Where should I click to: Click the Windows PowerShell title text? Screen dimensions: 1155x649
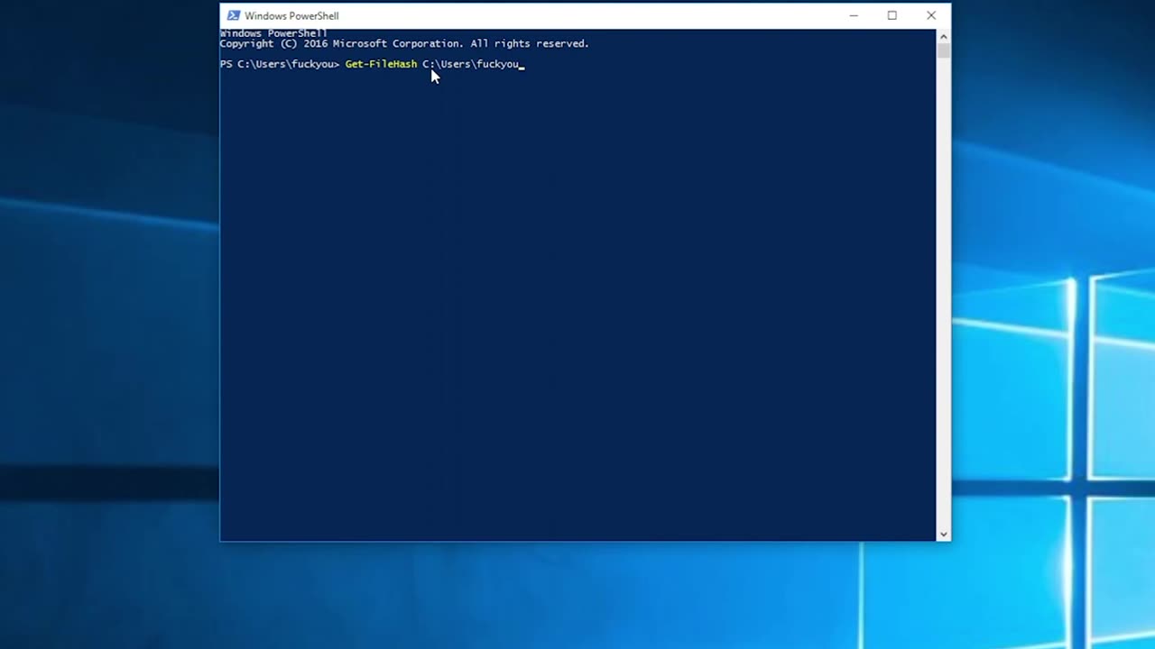click(291, 15)
